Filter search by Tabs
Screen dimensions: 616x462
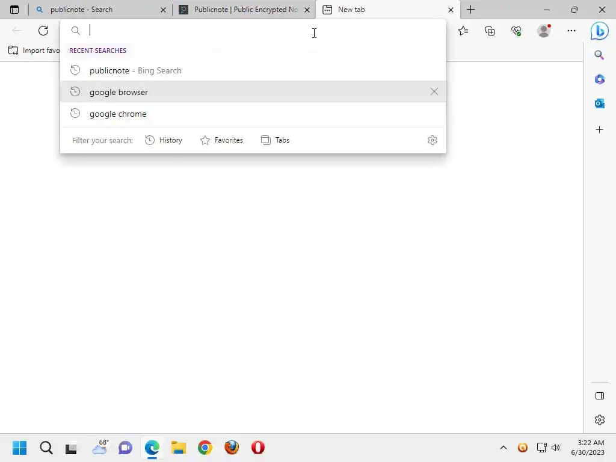pyautogui.click(x=275, y=140)
